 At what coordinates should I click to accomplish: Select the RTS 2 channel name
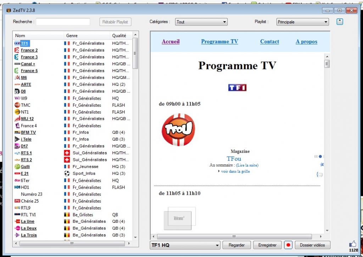click(x=26, y=160)
